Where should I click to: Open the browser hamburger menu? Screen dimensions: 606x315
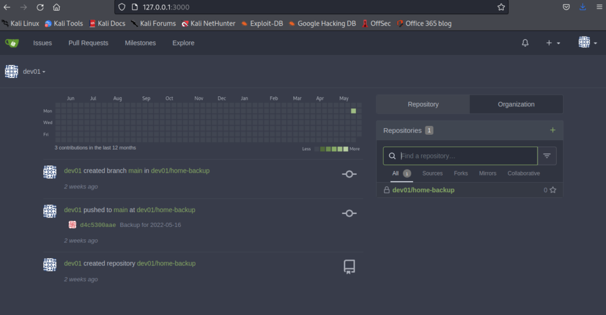(599, 7)
